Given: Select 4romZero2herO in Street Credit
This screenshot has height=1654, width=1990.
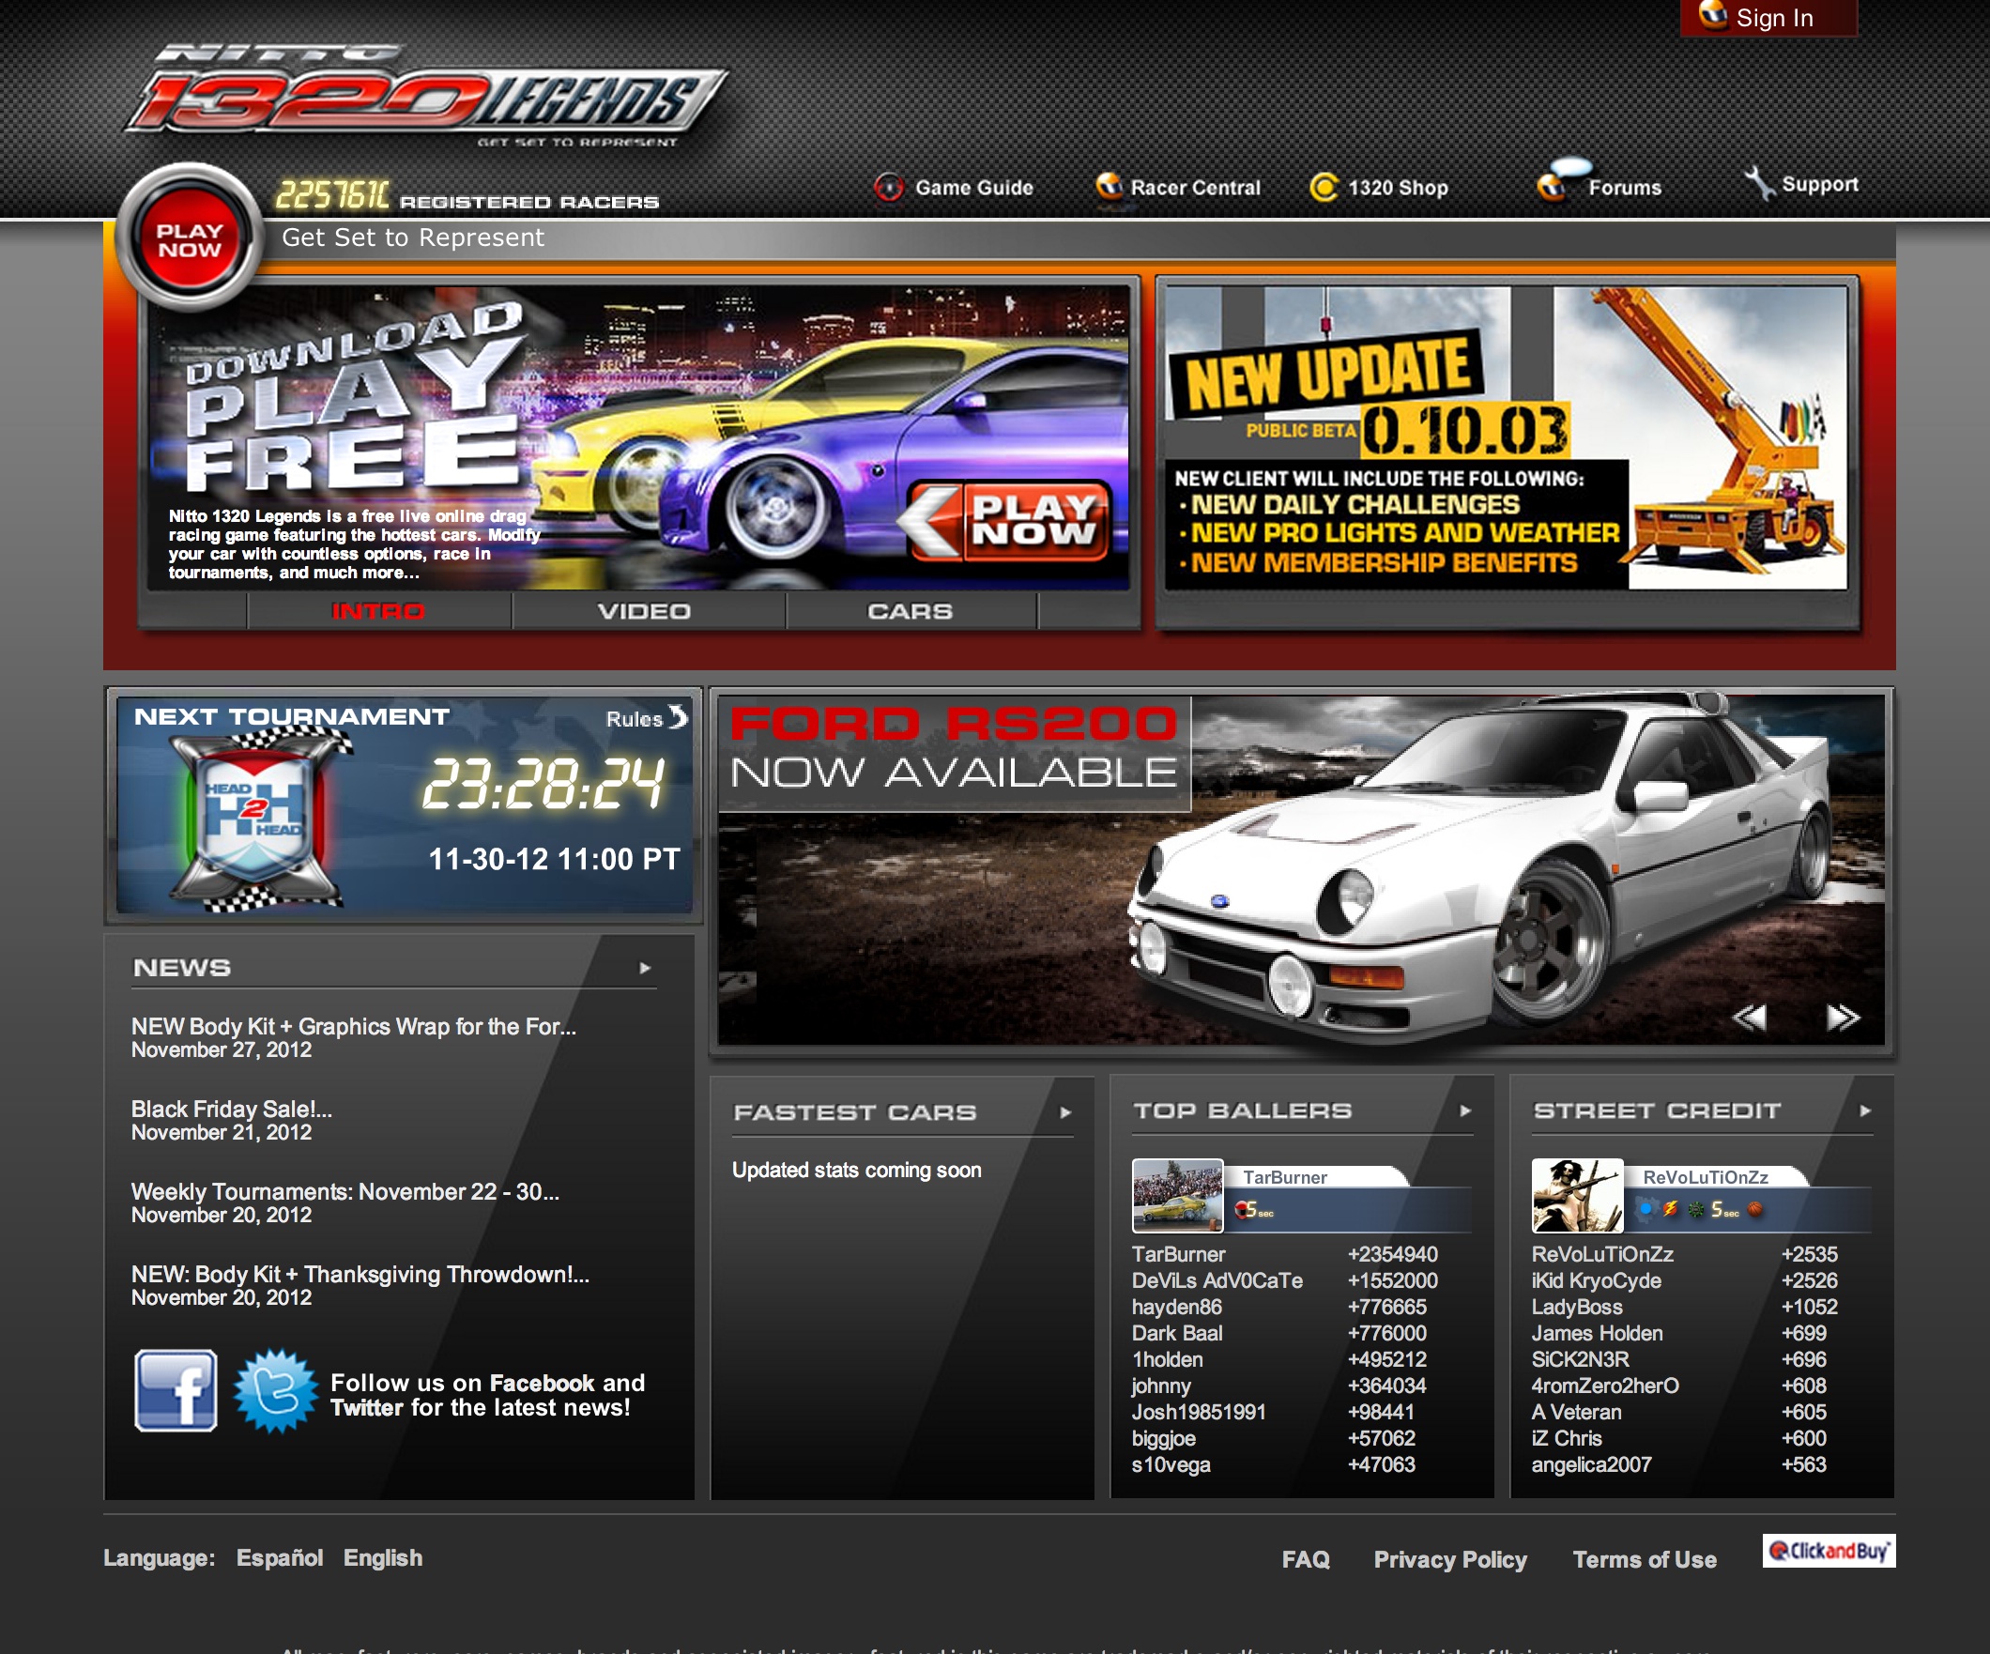Looking at the screenshot, I should [1604, 1386].
